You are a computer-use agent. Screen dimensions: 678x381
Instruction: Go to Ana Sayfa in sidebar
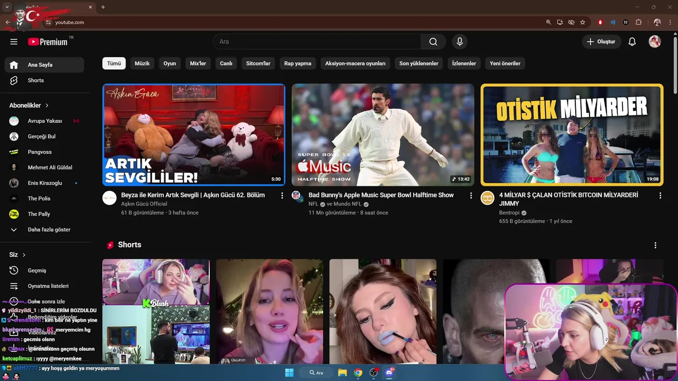point(44,65)
